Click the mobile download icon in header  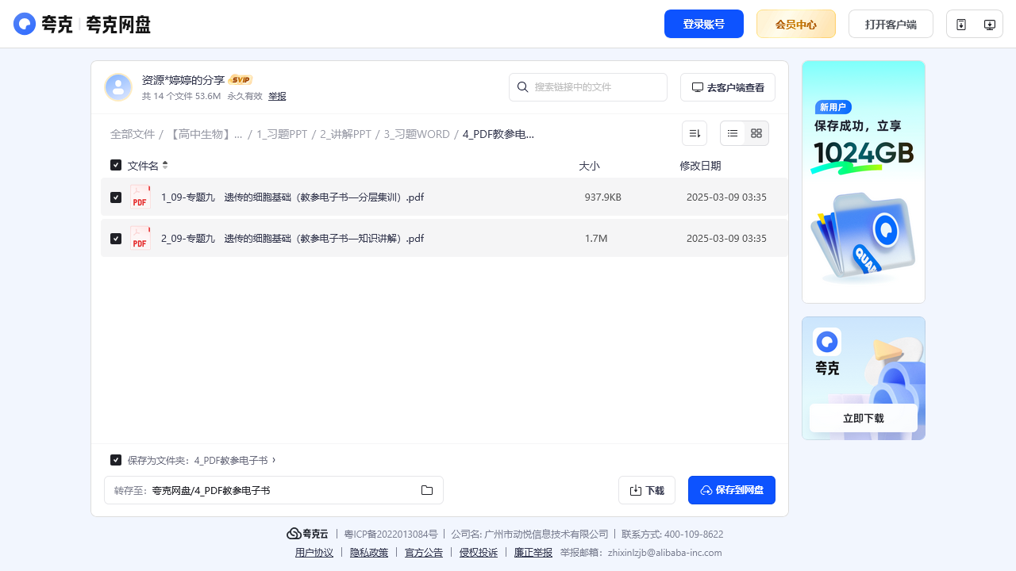[961, 25]
